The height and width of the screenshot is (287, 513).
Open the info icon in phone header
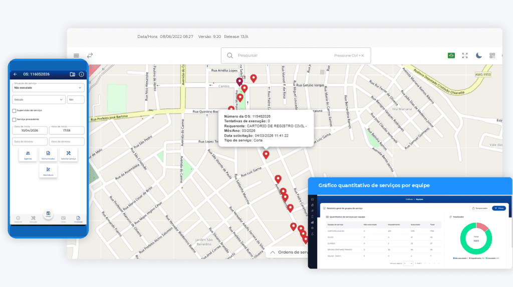tap(81, 74)
